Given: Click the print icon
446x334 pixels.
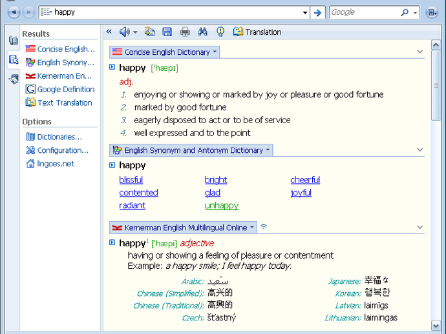Looking at the screenshot, I should pos(185,32).
